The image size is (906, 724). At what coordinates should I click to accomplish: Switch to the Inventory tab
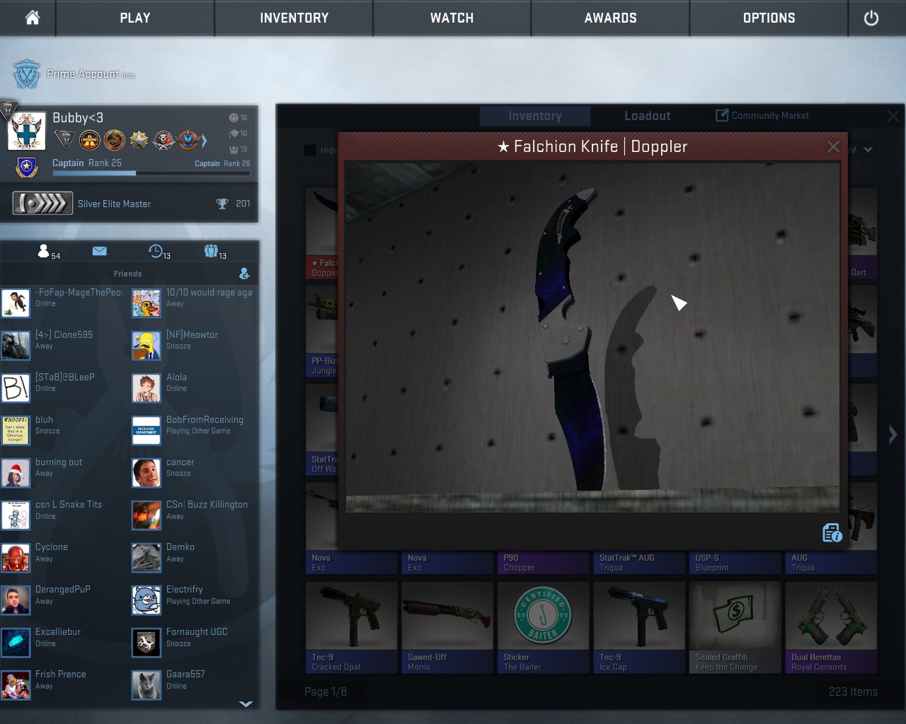(x=535, y=116)
